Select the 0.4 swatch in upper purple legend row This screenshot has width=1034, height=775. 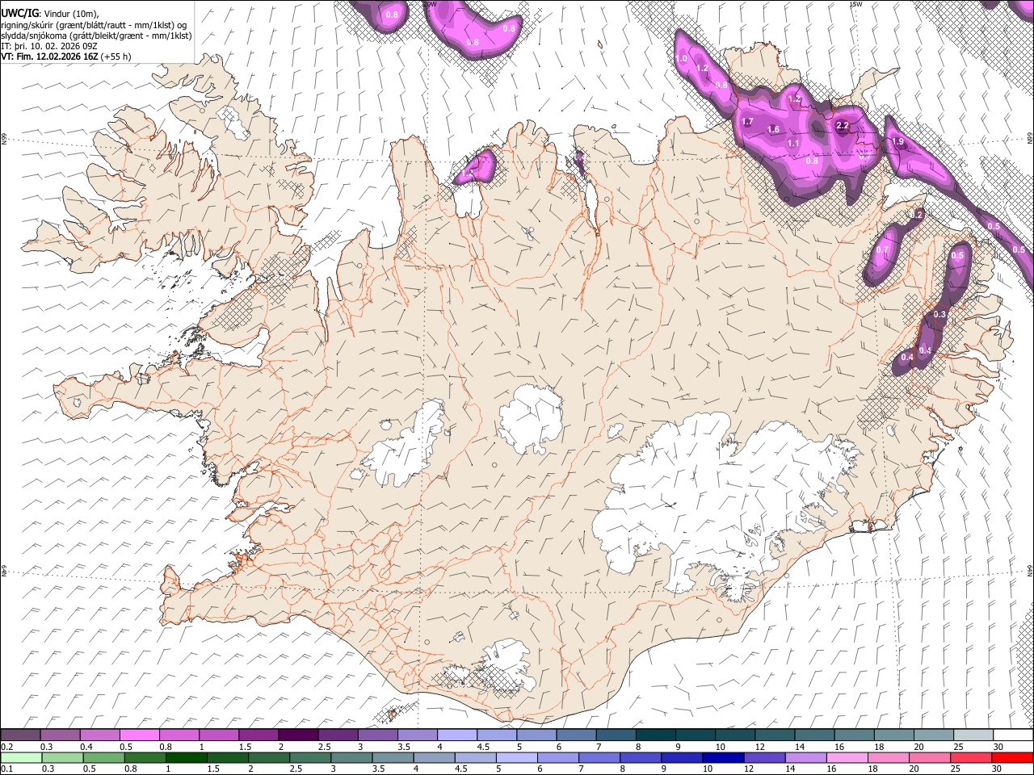click(100, 735)
